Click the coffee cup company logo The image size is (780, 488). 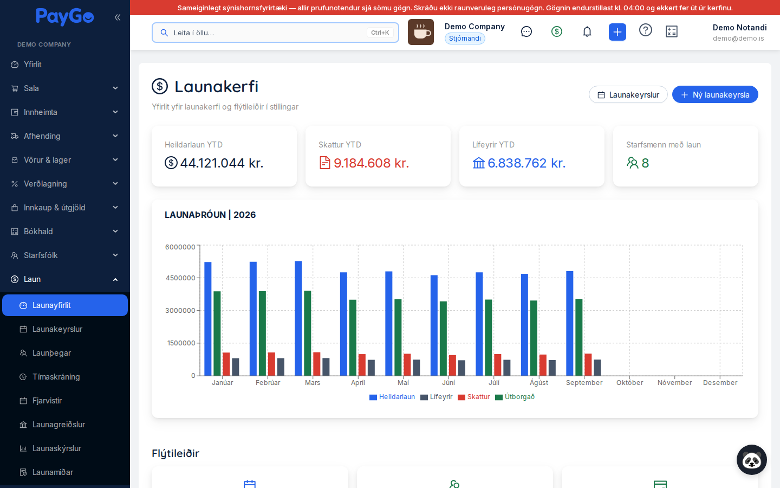[421, 32]
